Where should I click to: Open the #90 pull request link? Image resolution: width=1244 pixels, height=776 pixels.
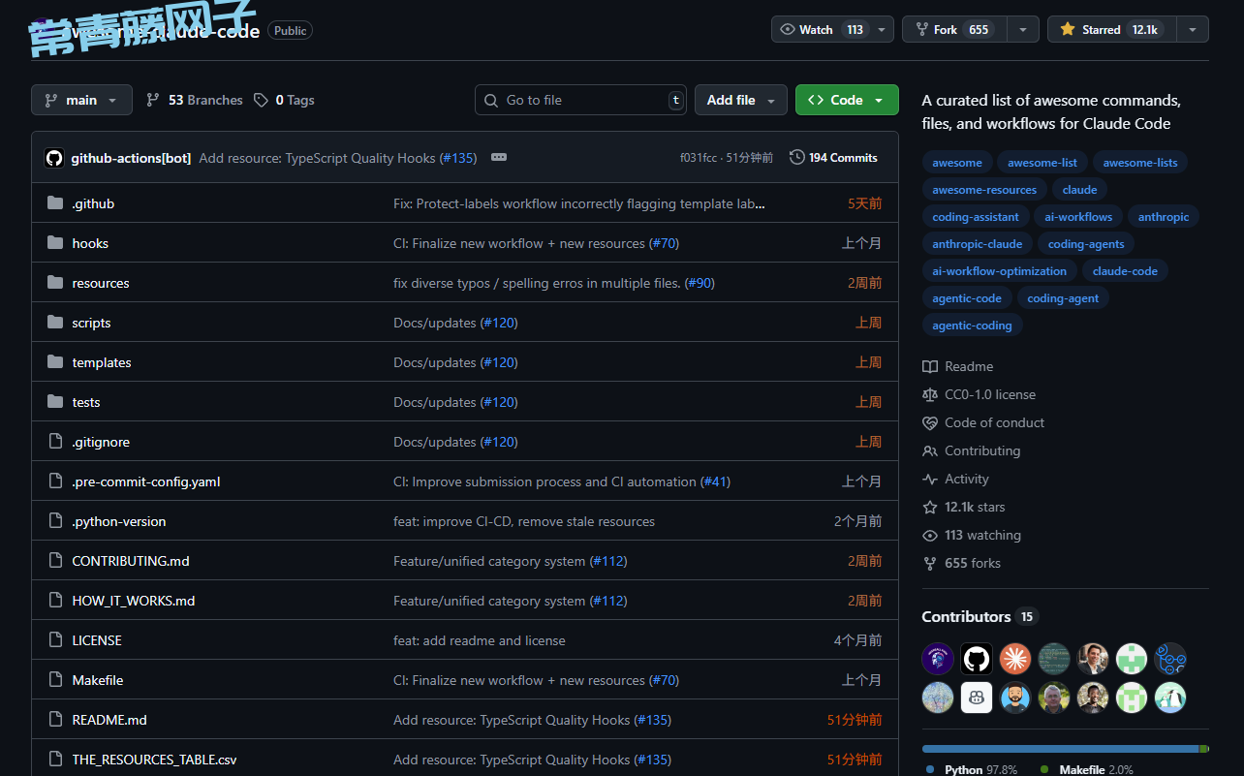[700, 283]
